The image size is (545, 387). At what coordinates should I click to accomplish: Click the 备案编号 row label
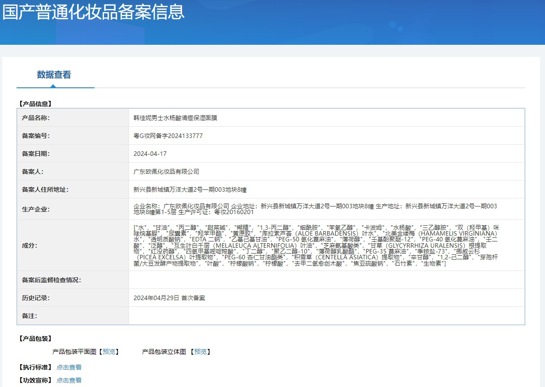36,136
